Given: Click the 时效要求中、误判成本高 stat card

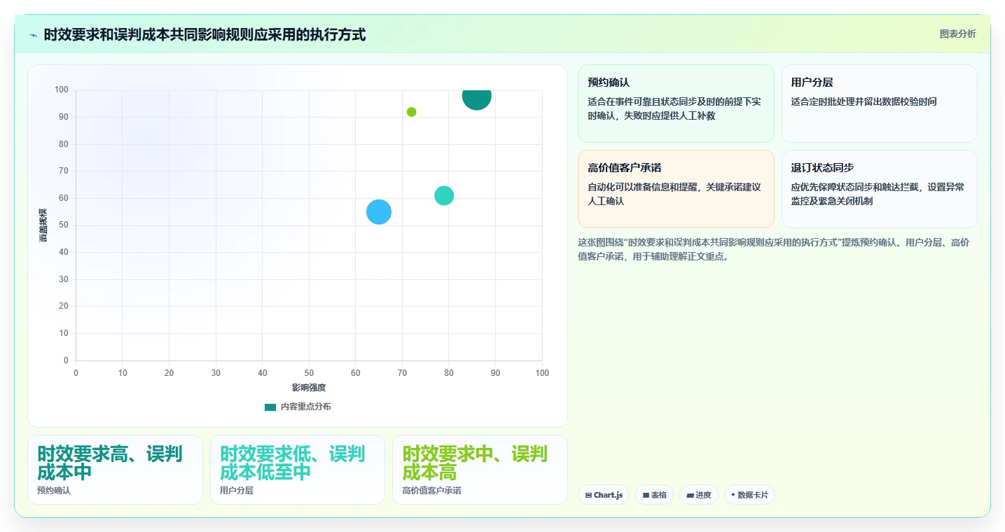Looking at the screenshot, I should point(480,470).
